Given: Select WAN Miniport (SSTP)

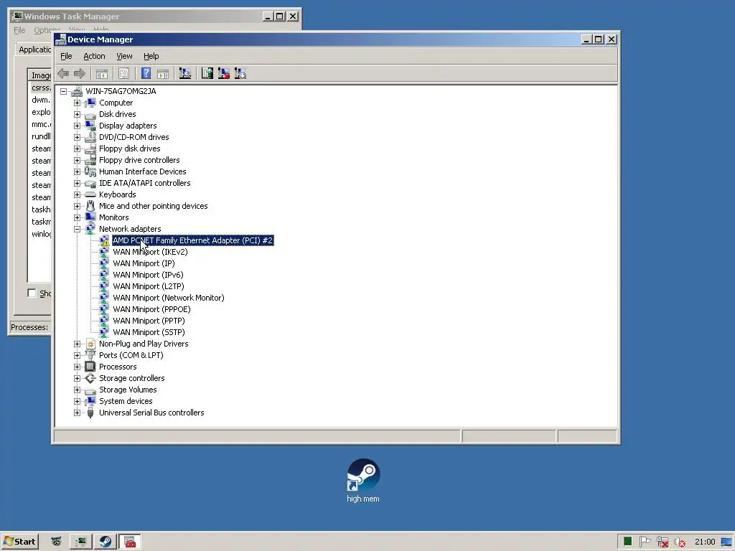Looking at the screenshot, I should coord(149,332).
